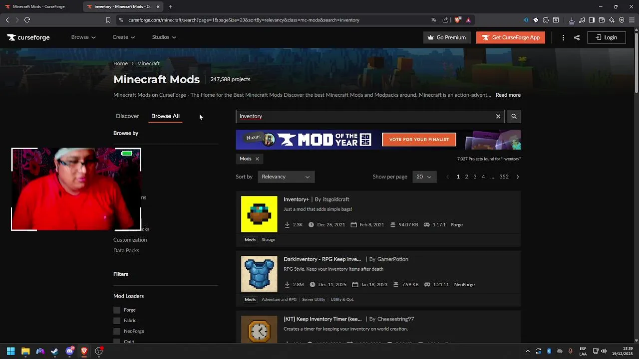639x359 pixels.
Task: Open File Explorer from taskbar
Action: [25, 351]
